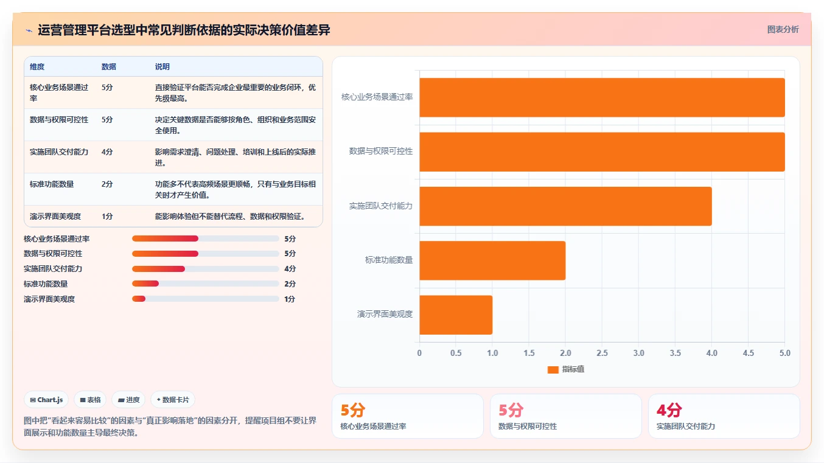Click the 标准功能数量 y-axis label in the chart
The width and height of the screenshot is (824, 463).
389,260
